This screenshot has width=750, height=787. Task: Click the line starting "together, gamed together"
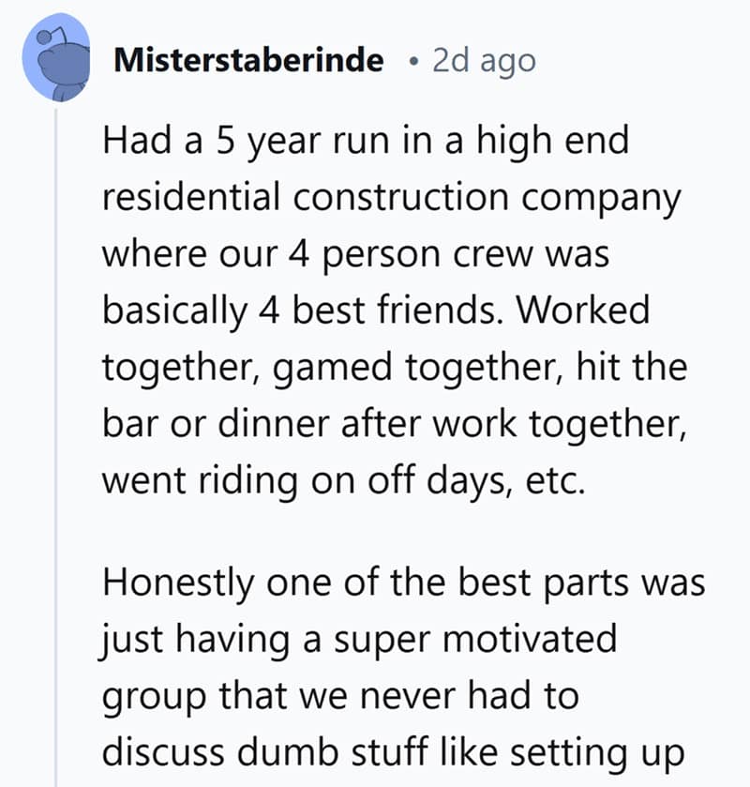click(394, 369)
